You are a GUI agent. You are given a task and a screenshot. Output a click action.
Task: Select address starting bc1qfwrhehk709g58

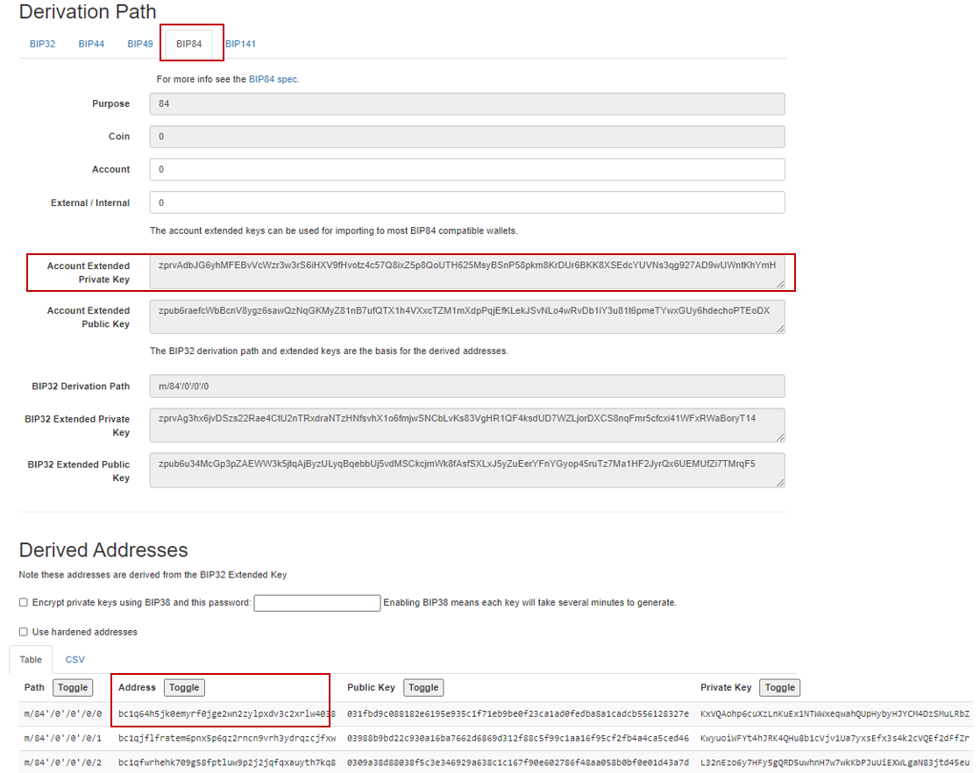[227, 762]
